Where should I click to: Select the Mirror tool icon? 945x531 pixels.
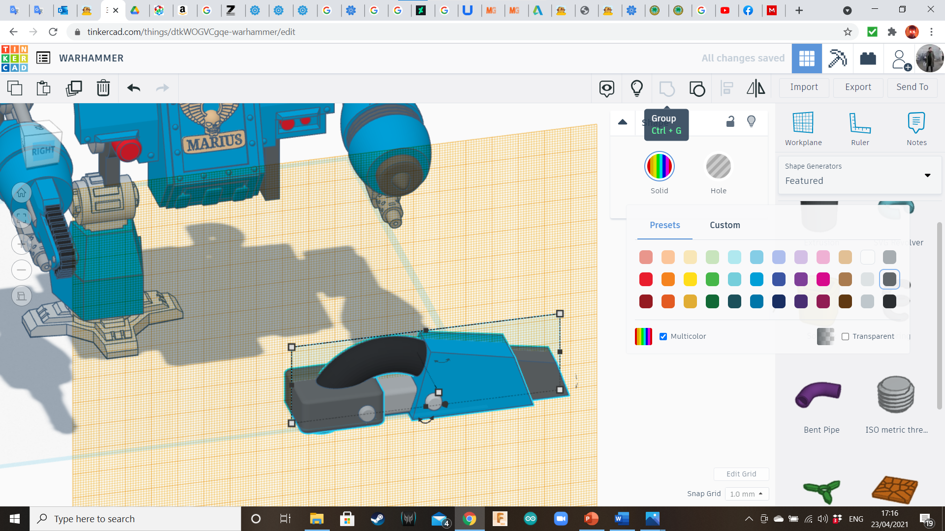coord(756,88)
